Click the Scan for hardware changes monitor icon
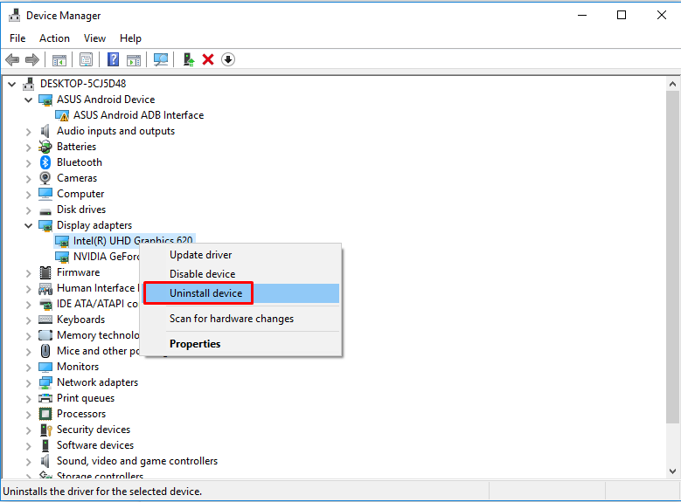 161,59
